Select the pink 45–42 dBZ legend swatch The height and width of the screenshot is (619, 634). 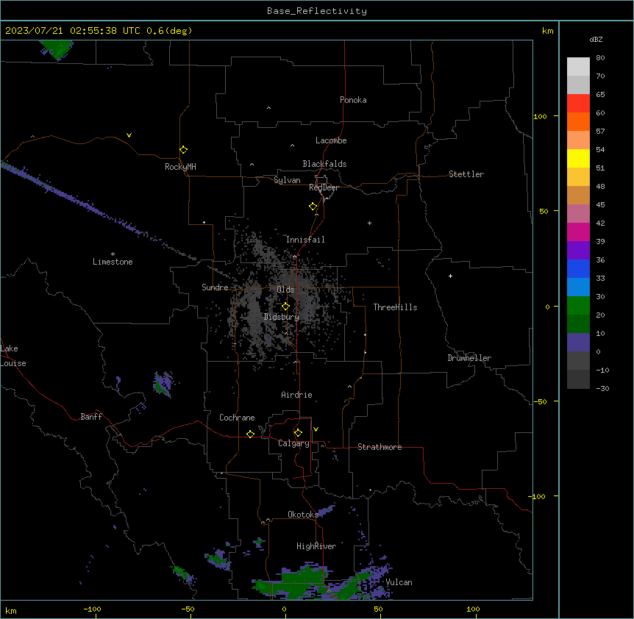point(578,214)
